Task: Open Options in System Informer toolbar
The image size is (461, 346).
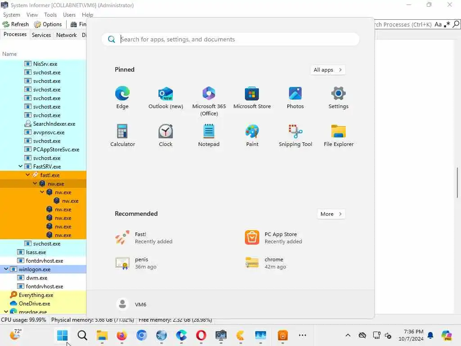Action: click(48, 24)
